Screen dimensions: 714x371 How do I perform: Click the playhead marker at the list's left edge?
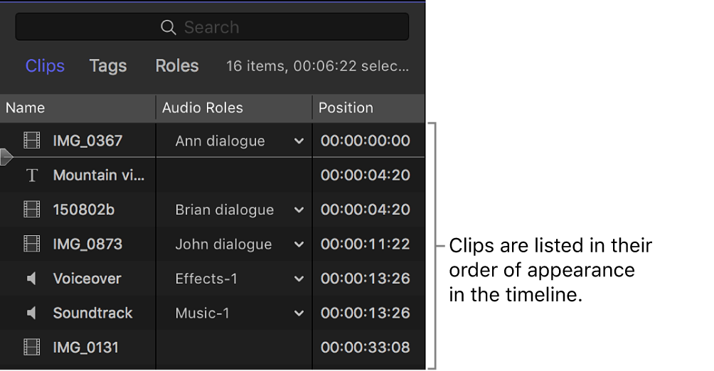6,157
